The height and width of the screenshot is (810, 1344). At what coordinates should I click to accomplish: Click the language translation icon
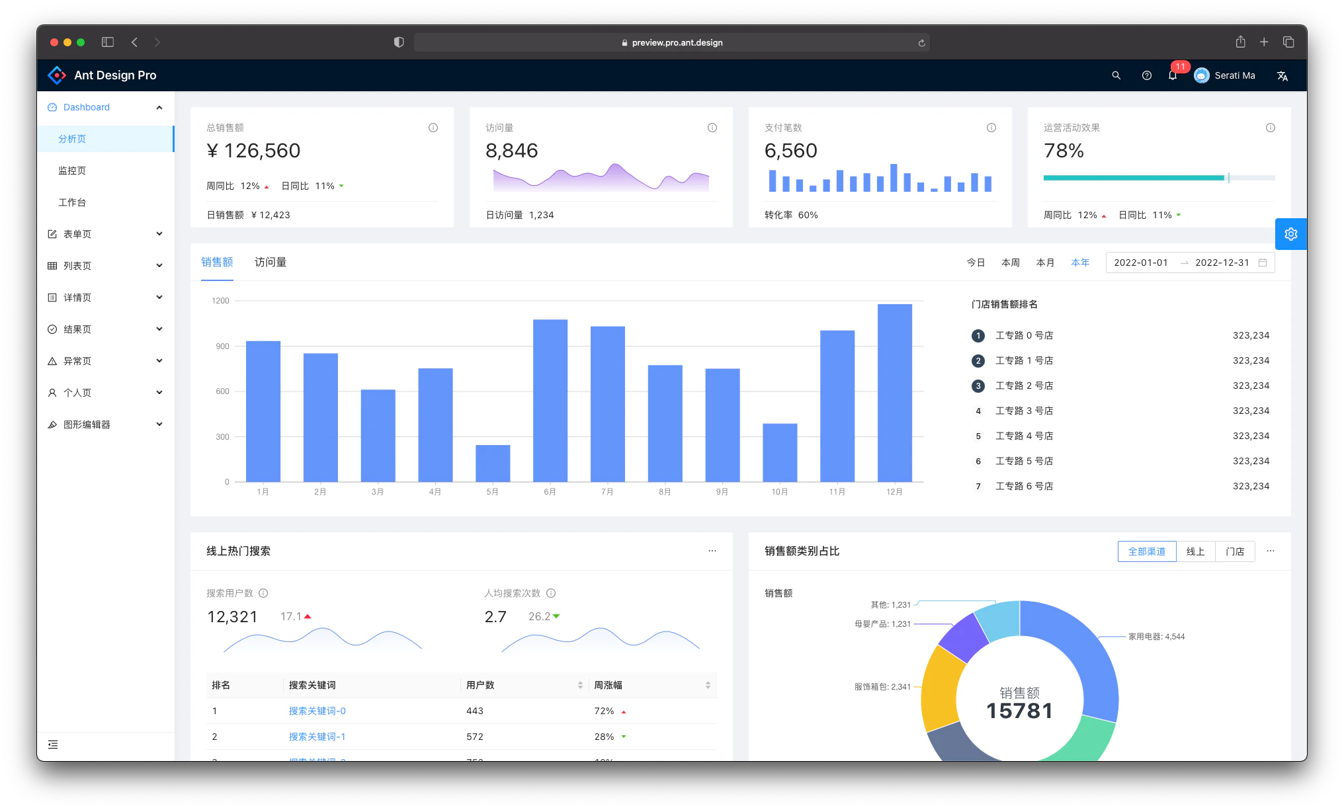[x=1282, y=75]
